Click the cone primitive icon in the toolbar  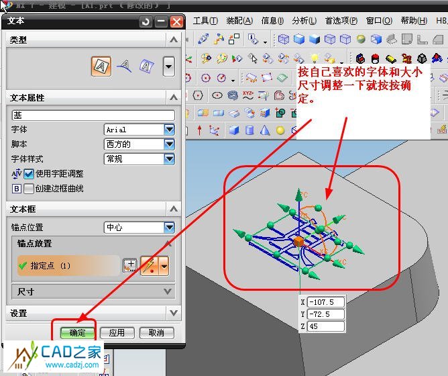265,130
